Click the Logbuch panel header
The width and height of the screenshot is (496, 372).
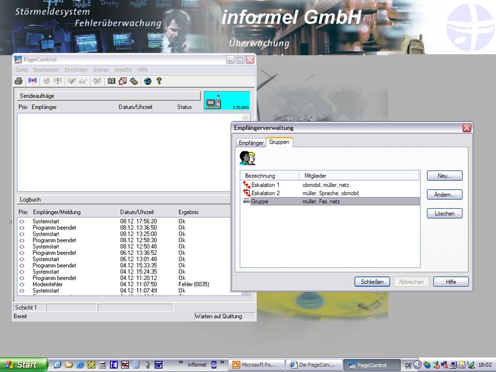point(124,199)
